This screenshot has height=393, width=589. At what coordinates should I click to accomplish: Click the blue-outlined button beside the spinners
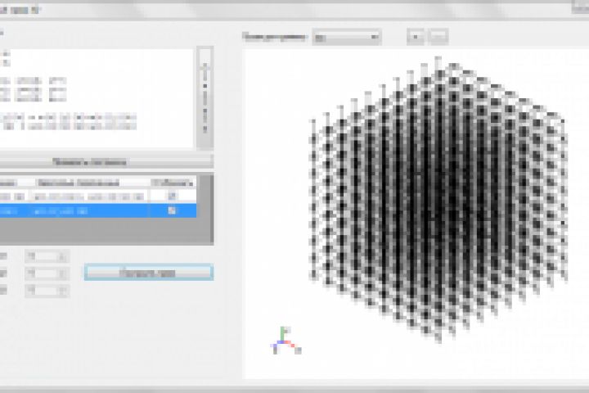click(149, 273)
